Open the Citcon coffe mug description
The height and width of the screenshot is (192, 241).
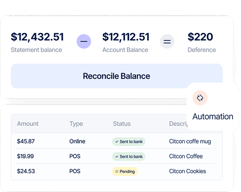click(x=190, y=141)
